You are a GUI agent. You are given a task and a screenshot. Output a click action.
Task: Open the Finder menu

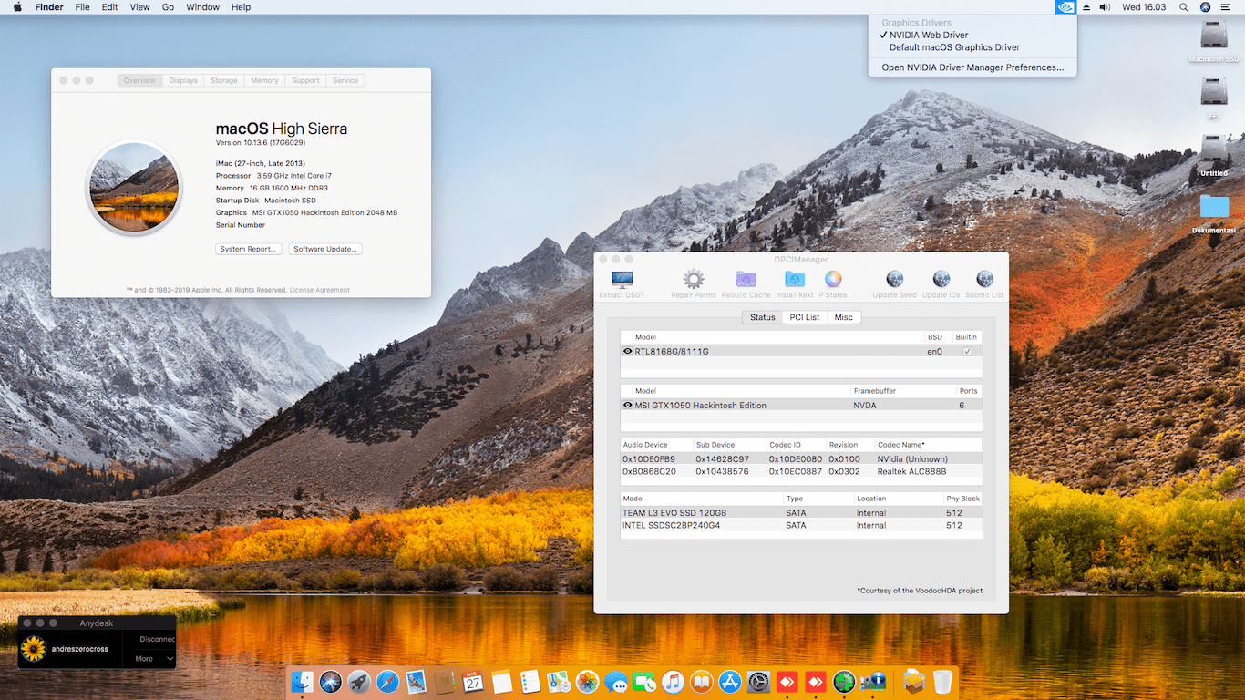49,7
